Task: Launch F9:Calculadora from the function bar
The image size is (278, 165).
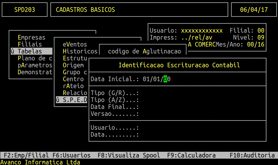Action: [191, 155]
